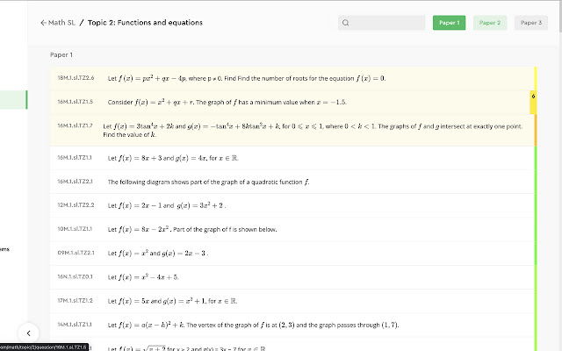Switch to the Paper 2 tab
The height and width of the screenshot is (351, 562).
(x=490, y=23)
